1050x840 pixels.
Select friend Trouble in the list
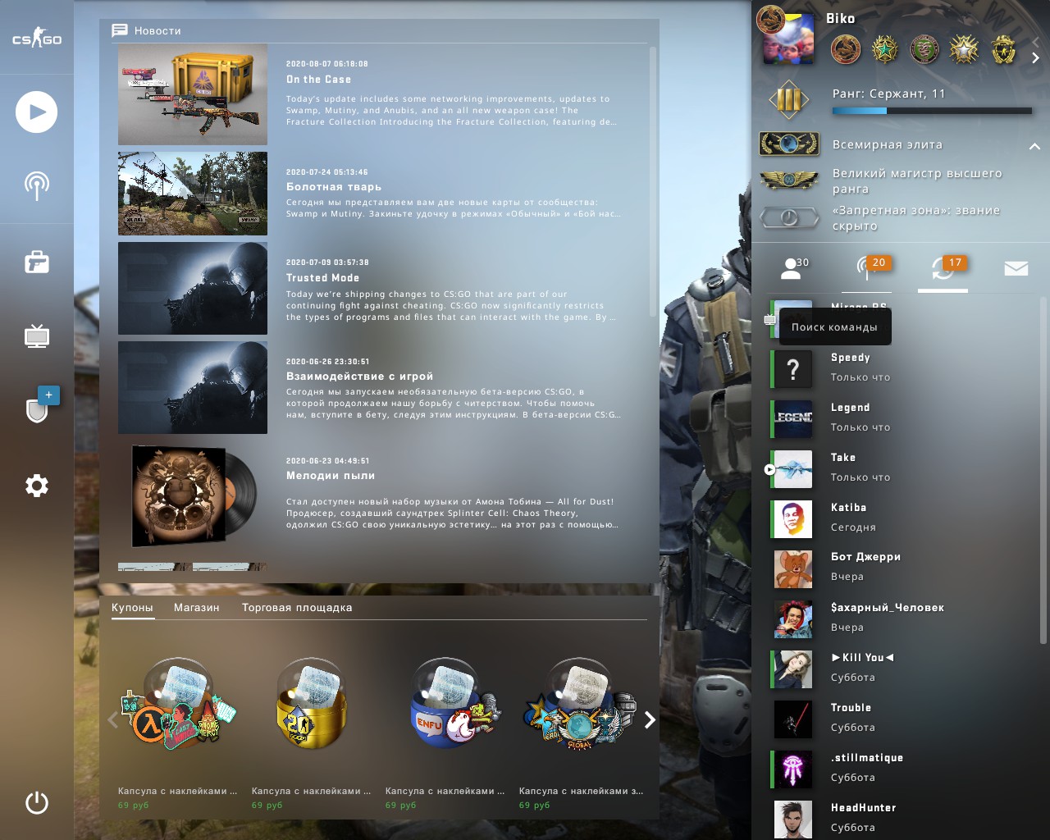902,719
